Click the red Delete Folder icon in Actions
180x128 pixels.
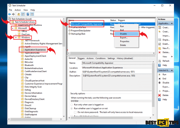pos(159,52)
